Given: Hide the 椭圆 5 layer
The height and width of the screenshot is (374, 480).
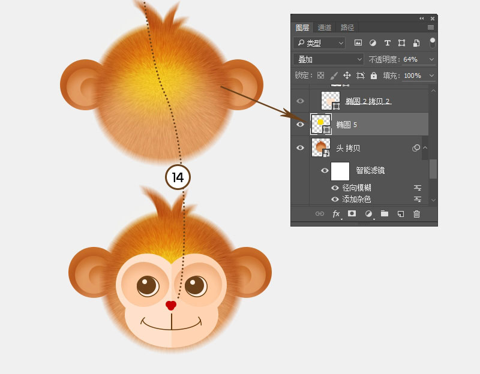Looking at the screenshot, I should tap(300, 124).
